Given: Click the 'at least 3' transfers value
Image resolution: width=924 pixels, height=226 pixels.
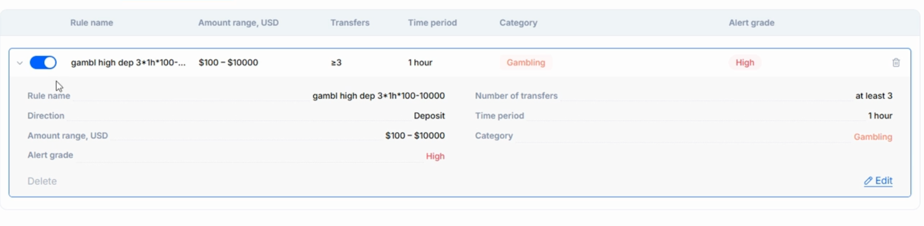Looking at the screenshot, I should 874,96.
